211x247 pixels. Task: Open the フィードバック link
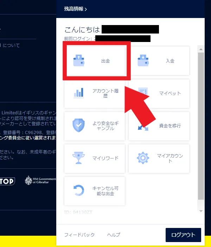[79, 235]
